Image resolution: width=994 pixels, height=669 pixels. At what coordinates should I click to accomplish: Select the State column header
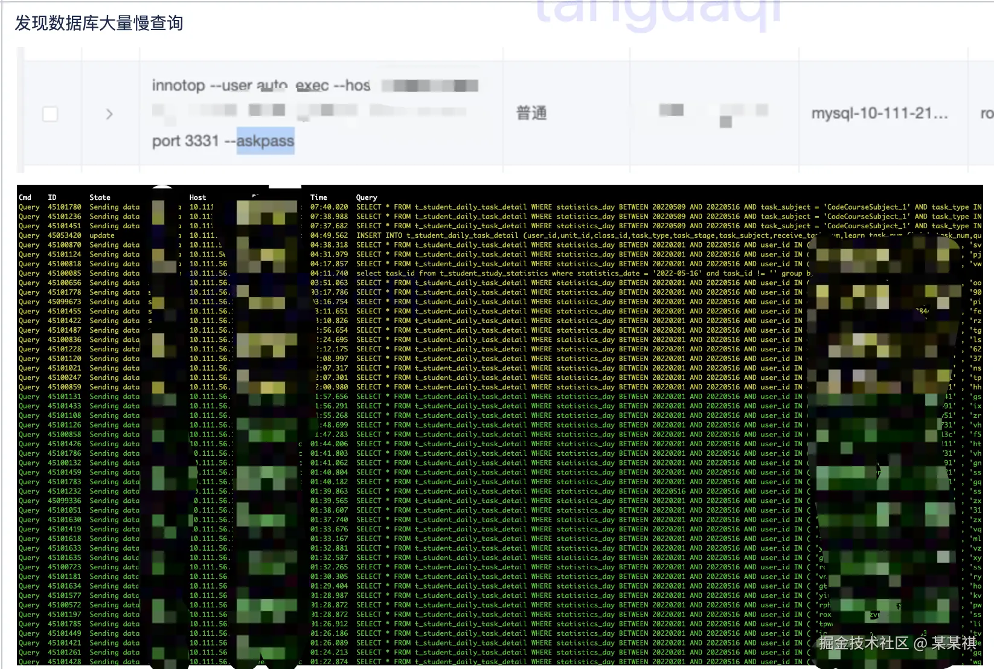pyautogui.click(x=100, y=197)
